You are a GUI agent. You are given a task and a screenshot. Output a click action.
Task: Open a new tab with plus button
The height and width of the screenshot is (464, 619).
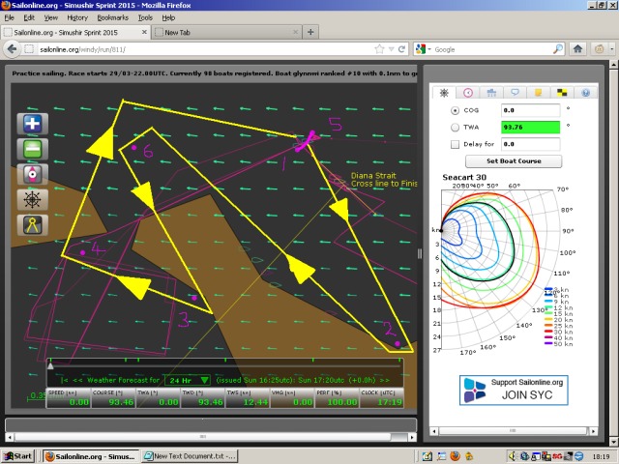[x=310, y=32]
